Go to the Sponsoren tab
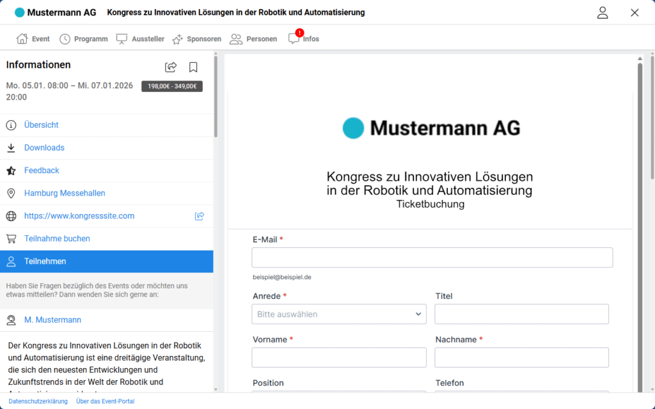The image size is (655, 409). click(196, 39)
